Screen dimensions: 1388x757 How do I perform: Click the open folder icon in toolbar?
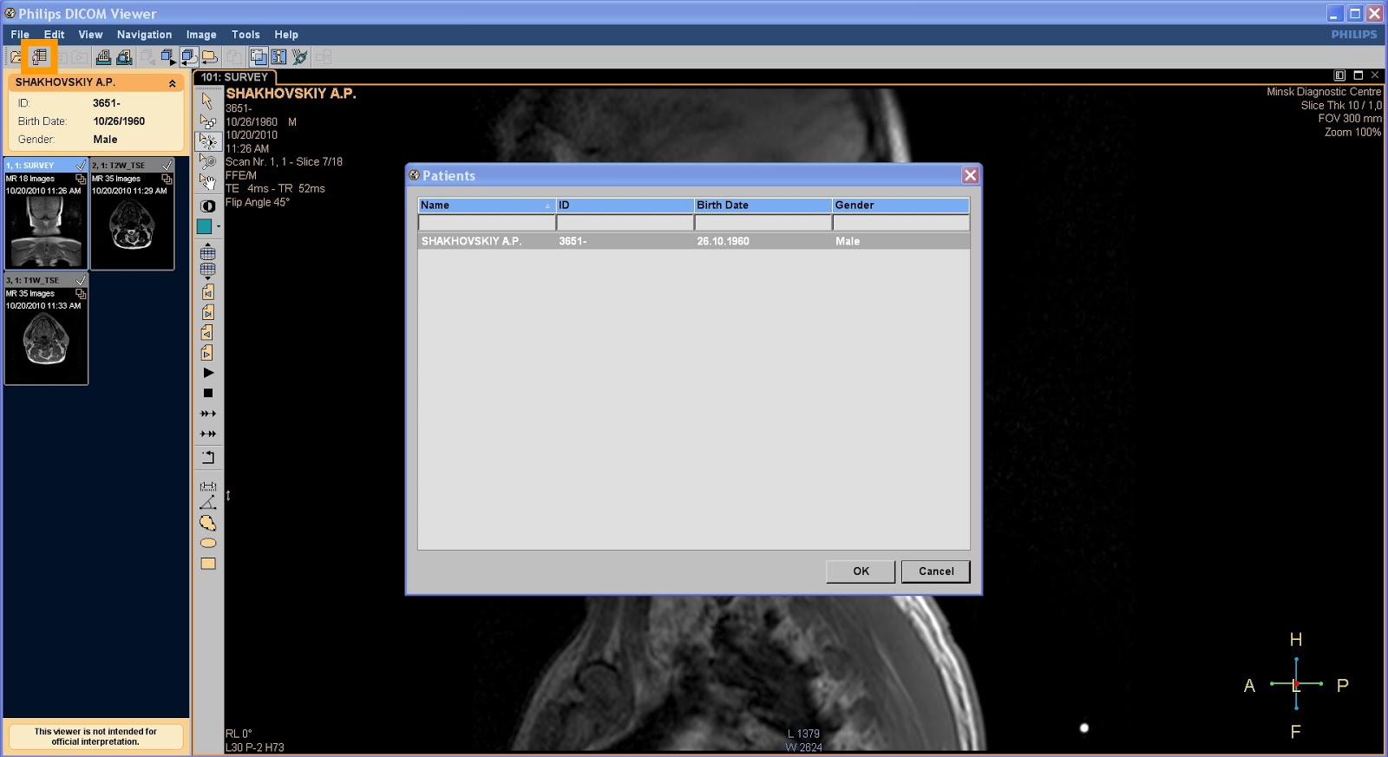(x=16, y=57)
